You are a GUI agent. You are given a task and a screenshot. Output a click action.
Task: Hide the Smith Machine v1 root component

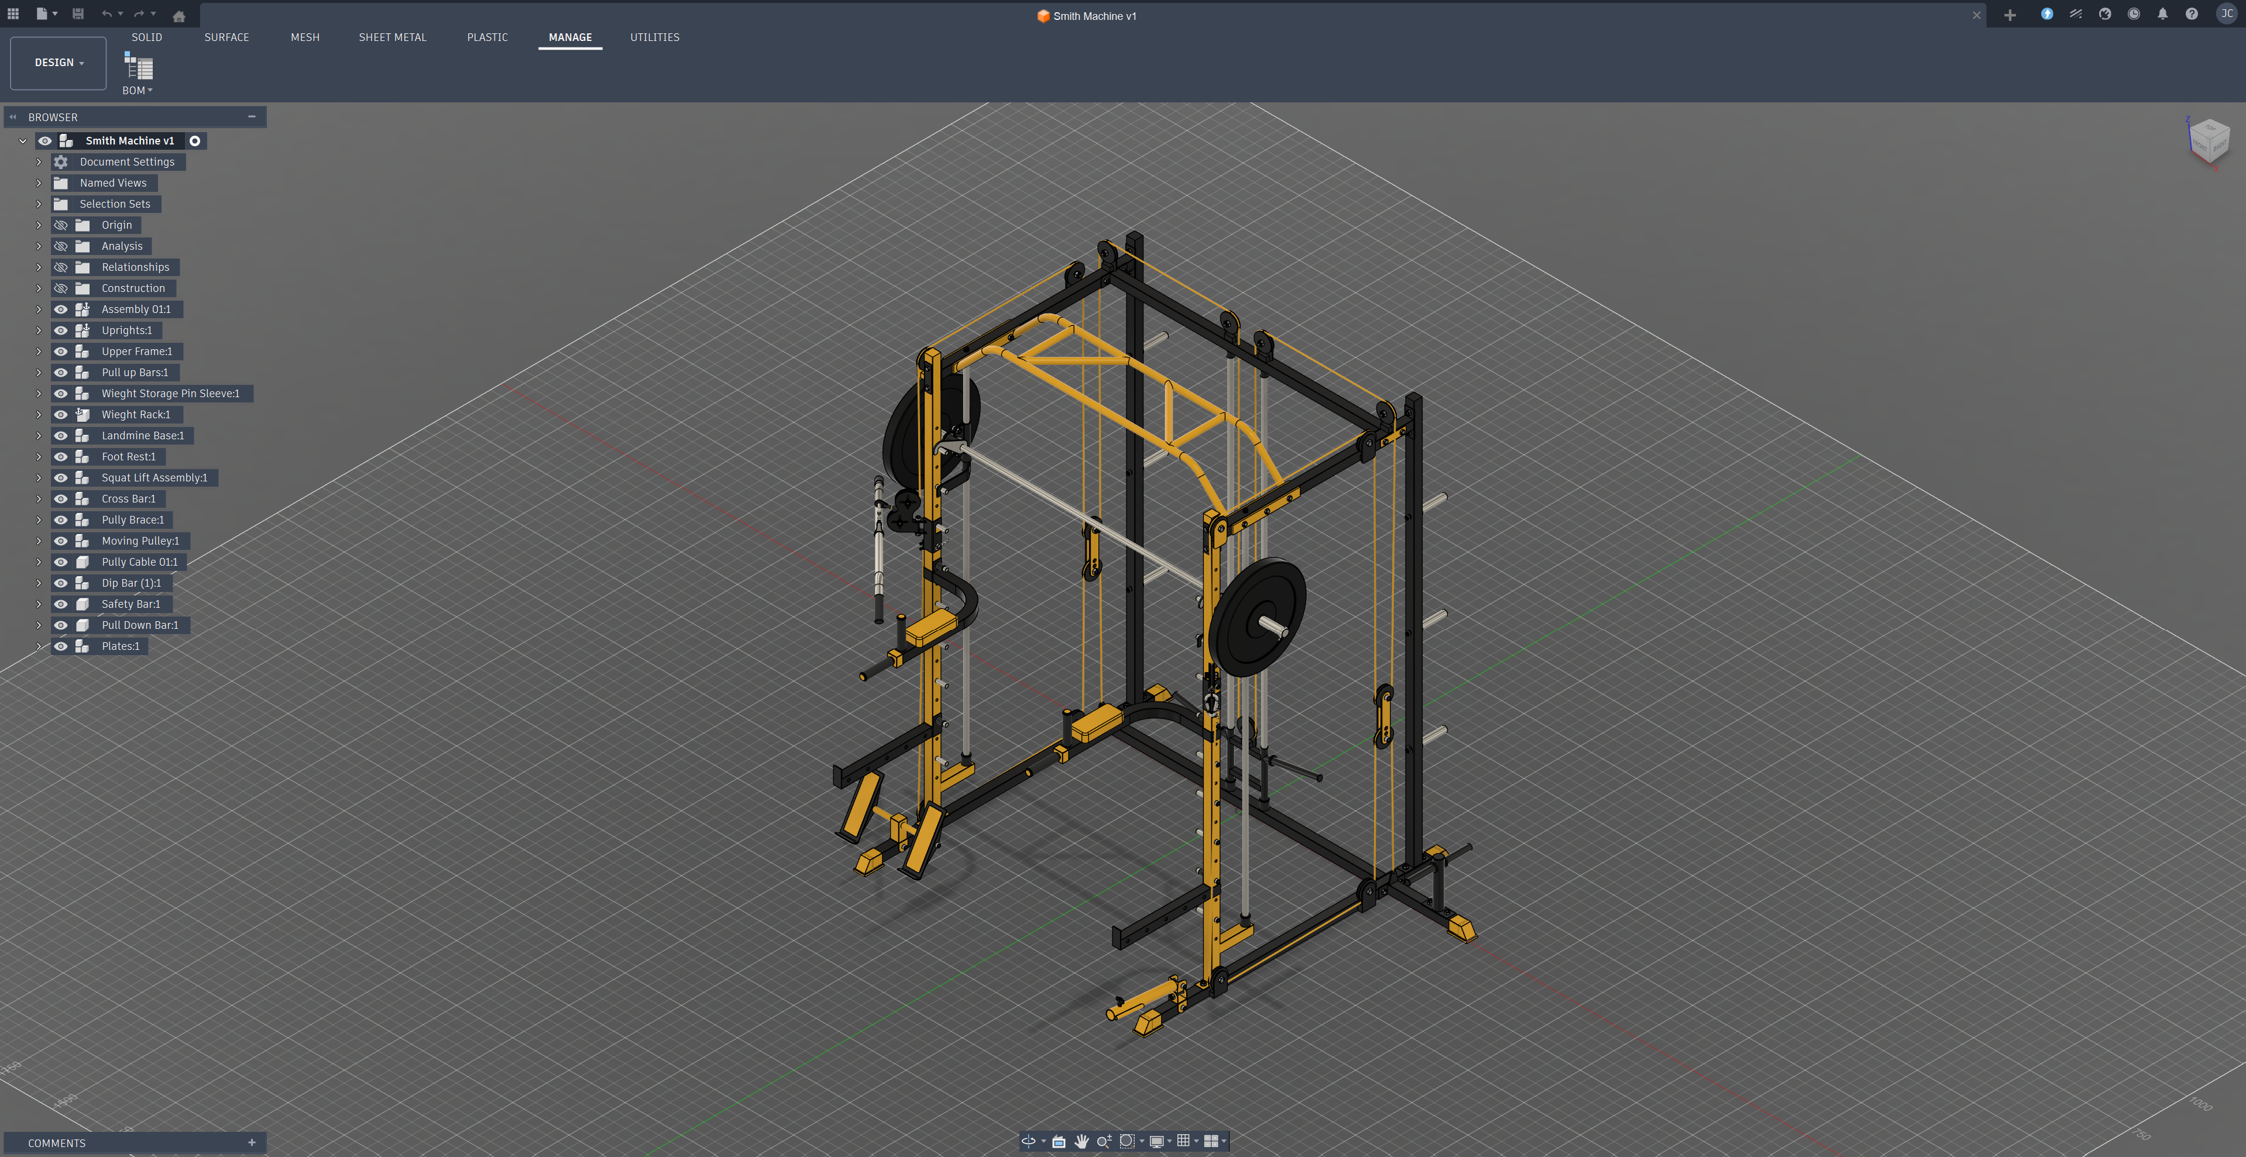44,140
